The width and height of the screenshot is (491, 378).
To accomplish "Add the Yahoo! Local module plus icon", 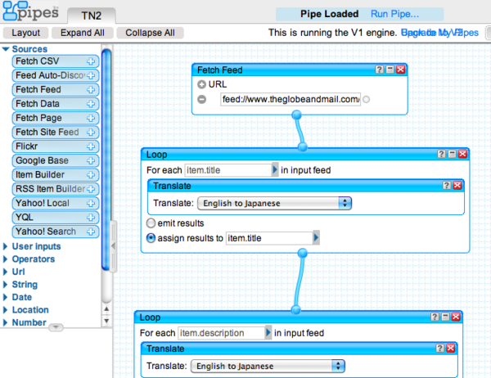I will [x=91, y=203].
